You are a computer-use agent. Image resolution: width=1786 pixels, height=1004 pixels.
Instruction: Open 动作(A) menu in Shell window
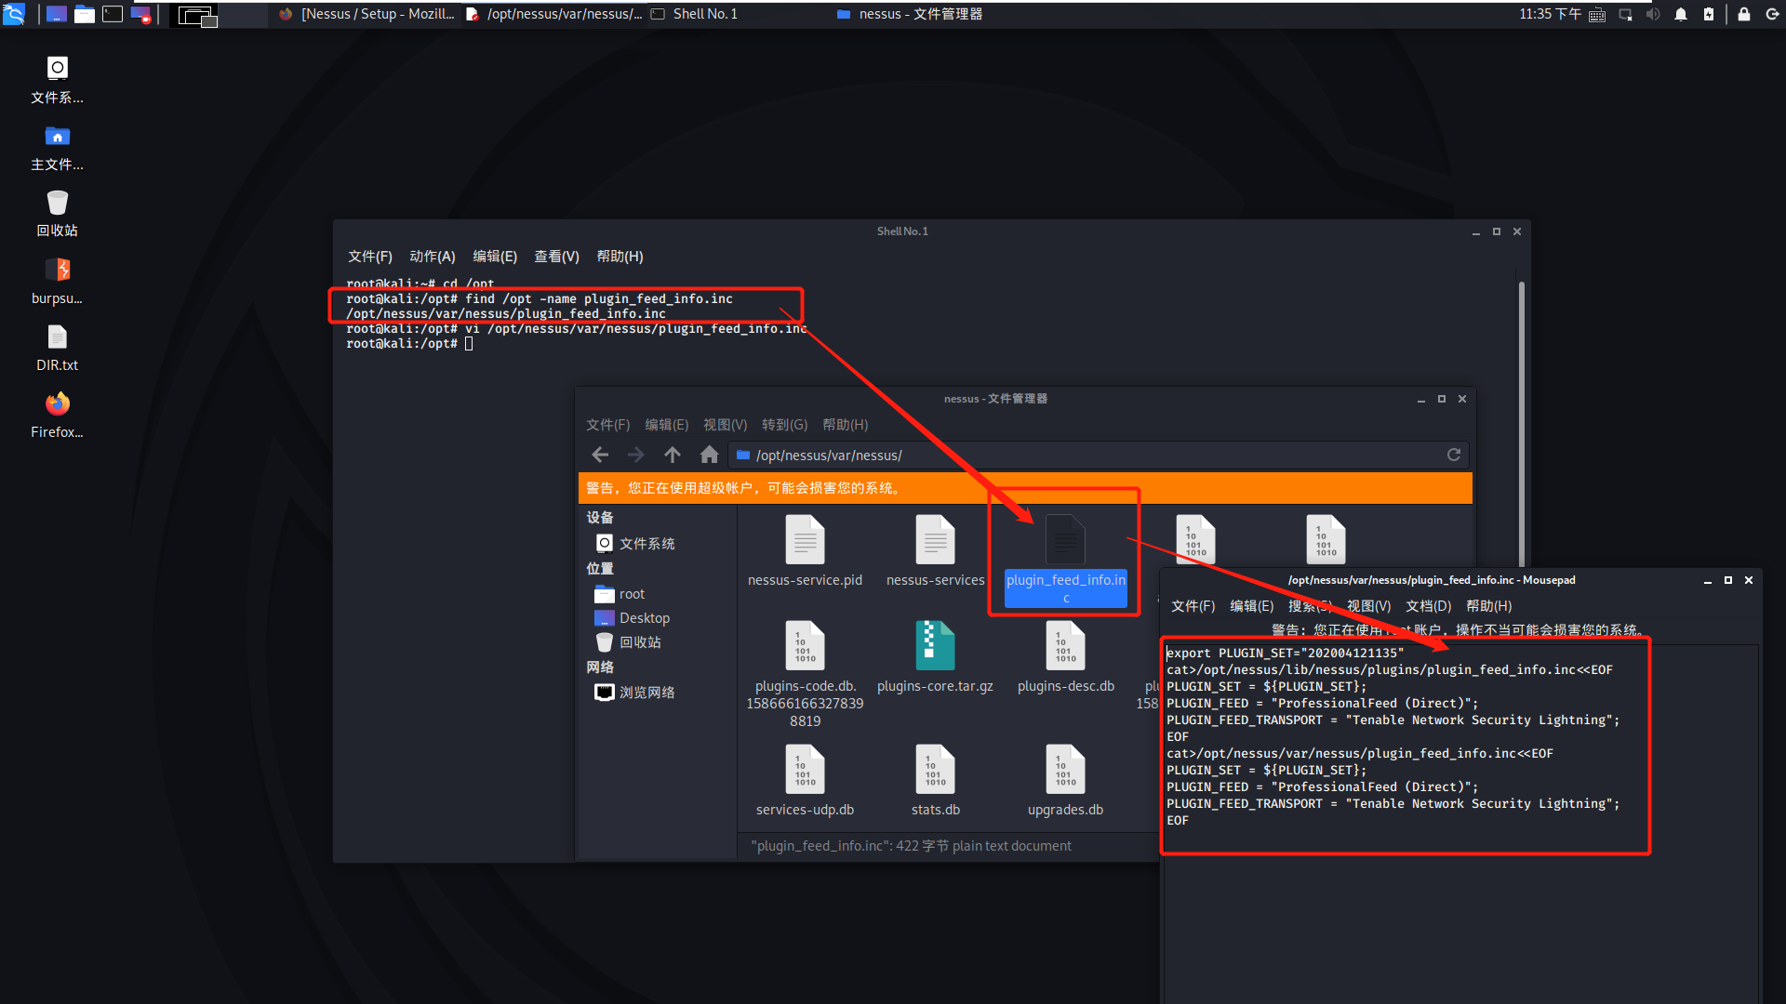pyautogui.click(x=433, y=257)
